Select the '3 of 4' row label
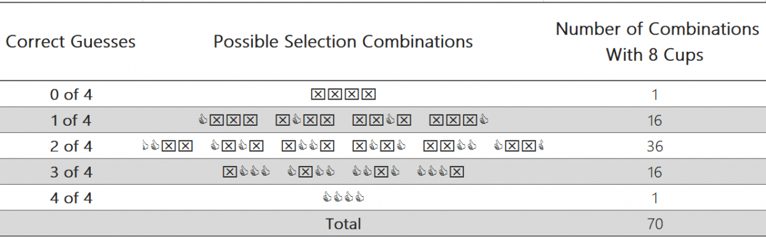 [71, 172]
